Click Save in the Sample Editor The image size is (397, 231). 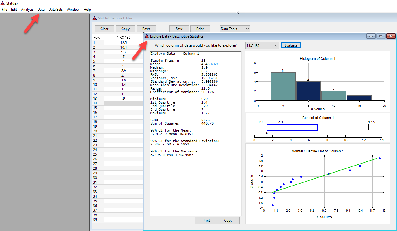pos(179,29)
